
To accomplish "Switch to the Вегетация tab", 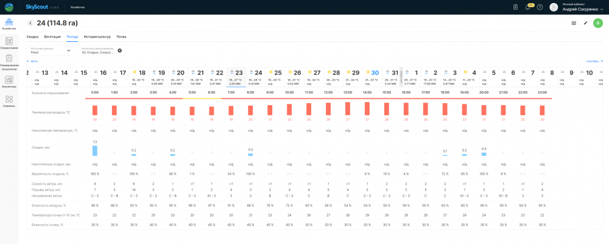I will point(52,37).
